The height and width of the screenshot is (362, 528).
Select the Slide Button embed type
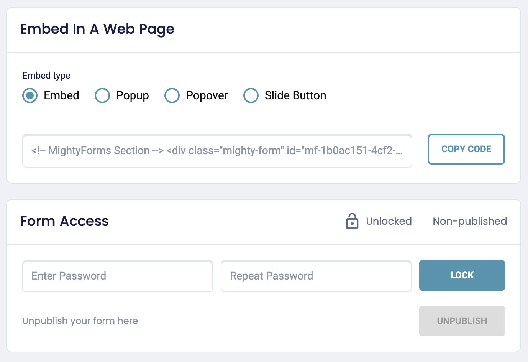point(251,95)
